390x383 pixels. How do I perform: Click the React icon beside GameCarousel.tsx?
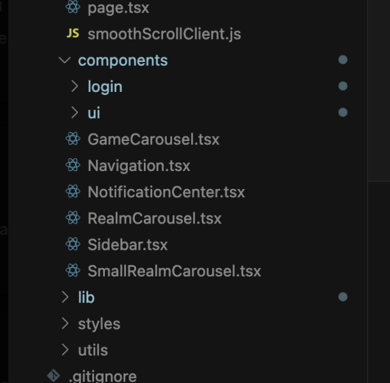coord(73,139)
